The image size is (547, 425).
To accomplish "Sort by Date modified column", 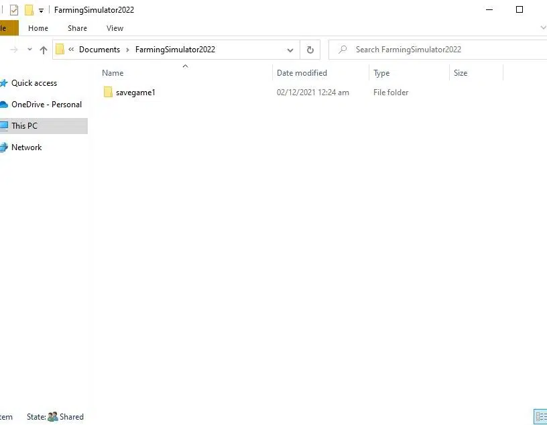I will (x=302, y=73).
